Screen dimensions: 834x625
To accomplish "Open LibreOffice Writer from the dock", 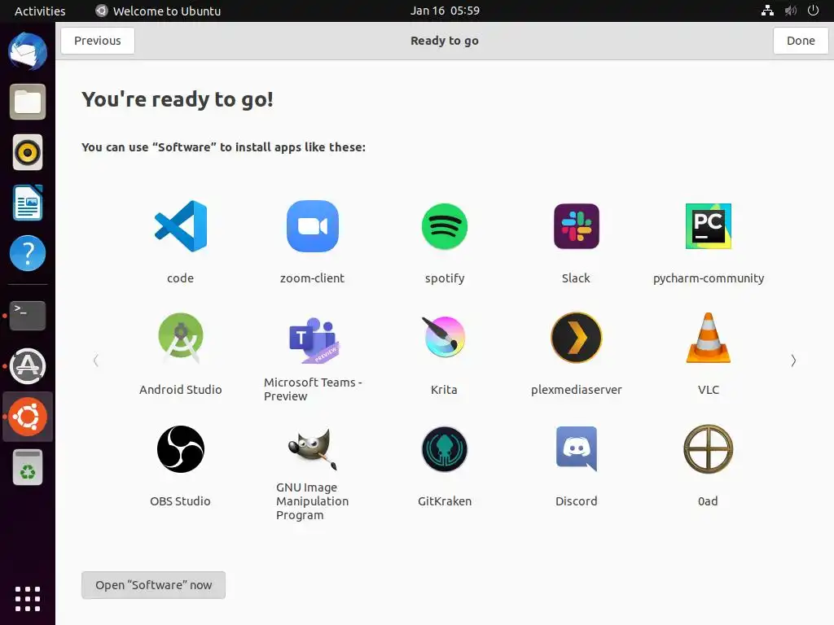I will coord(28,203).
